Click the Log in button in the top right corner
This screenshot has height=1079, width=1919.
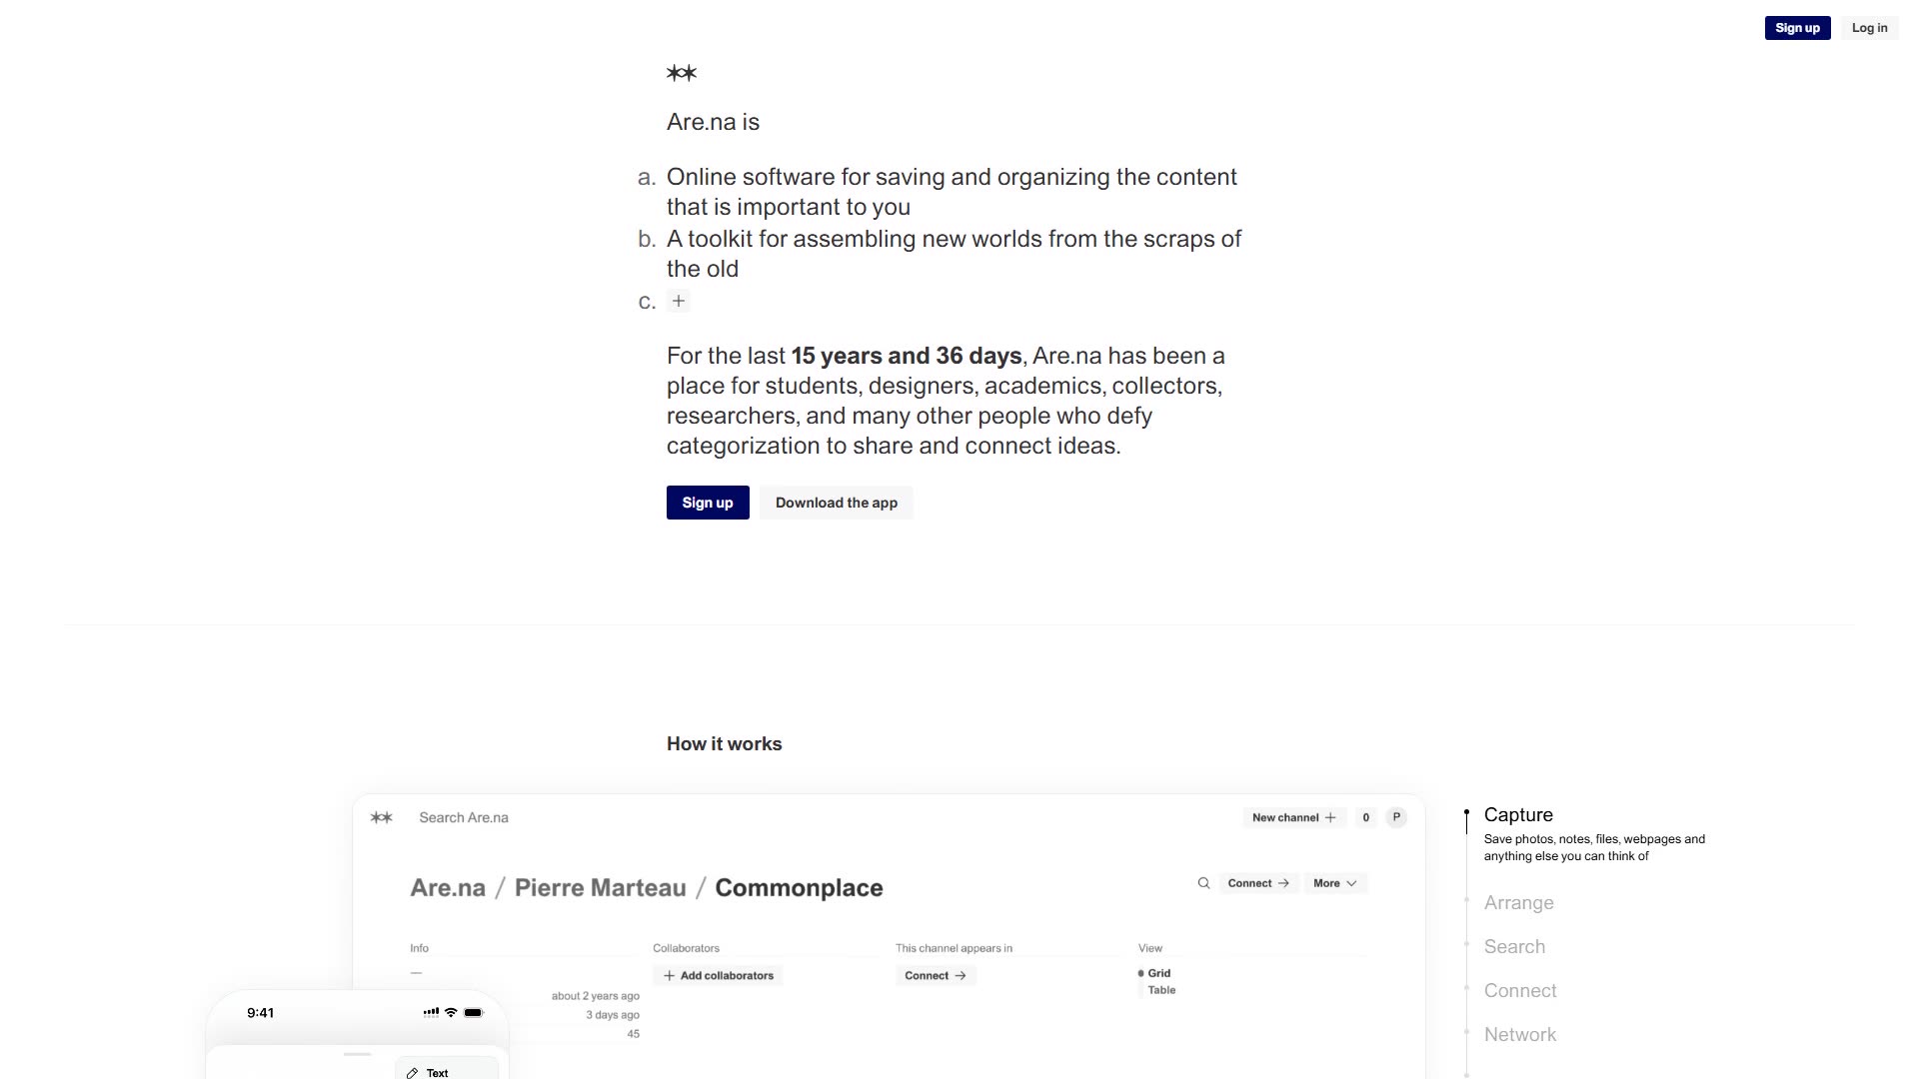[1869, 28]
